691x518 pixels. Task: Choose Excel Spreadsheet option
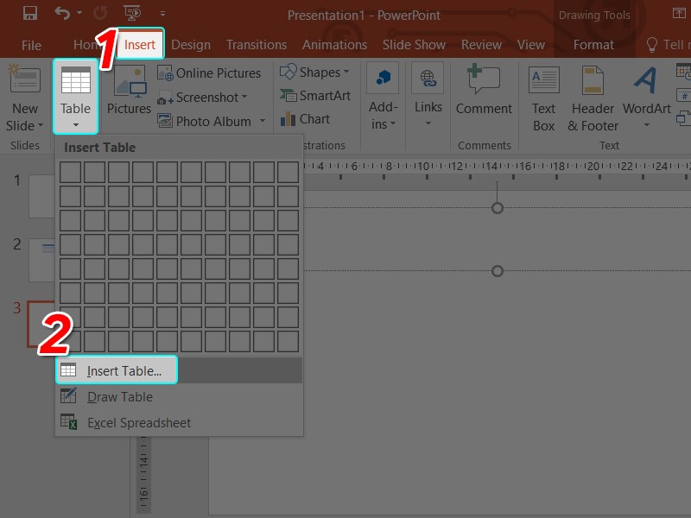click(138, 423)
